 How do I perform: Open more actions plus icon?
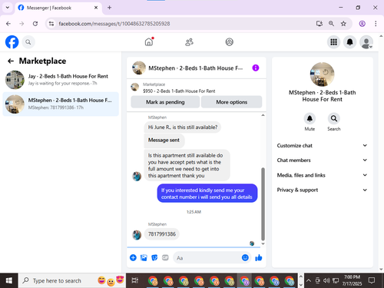pos(133,257)
